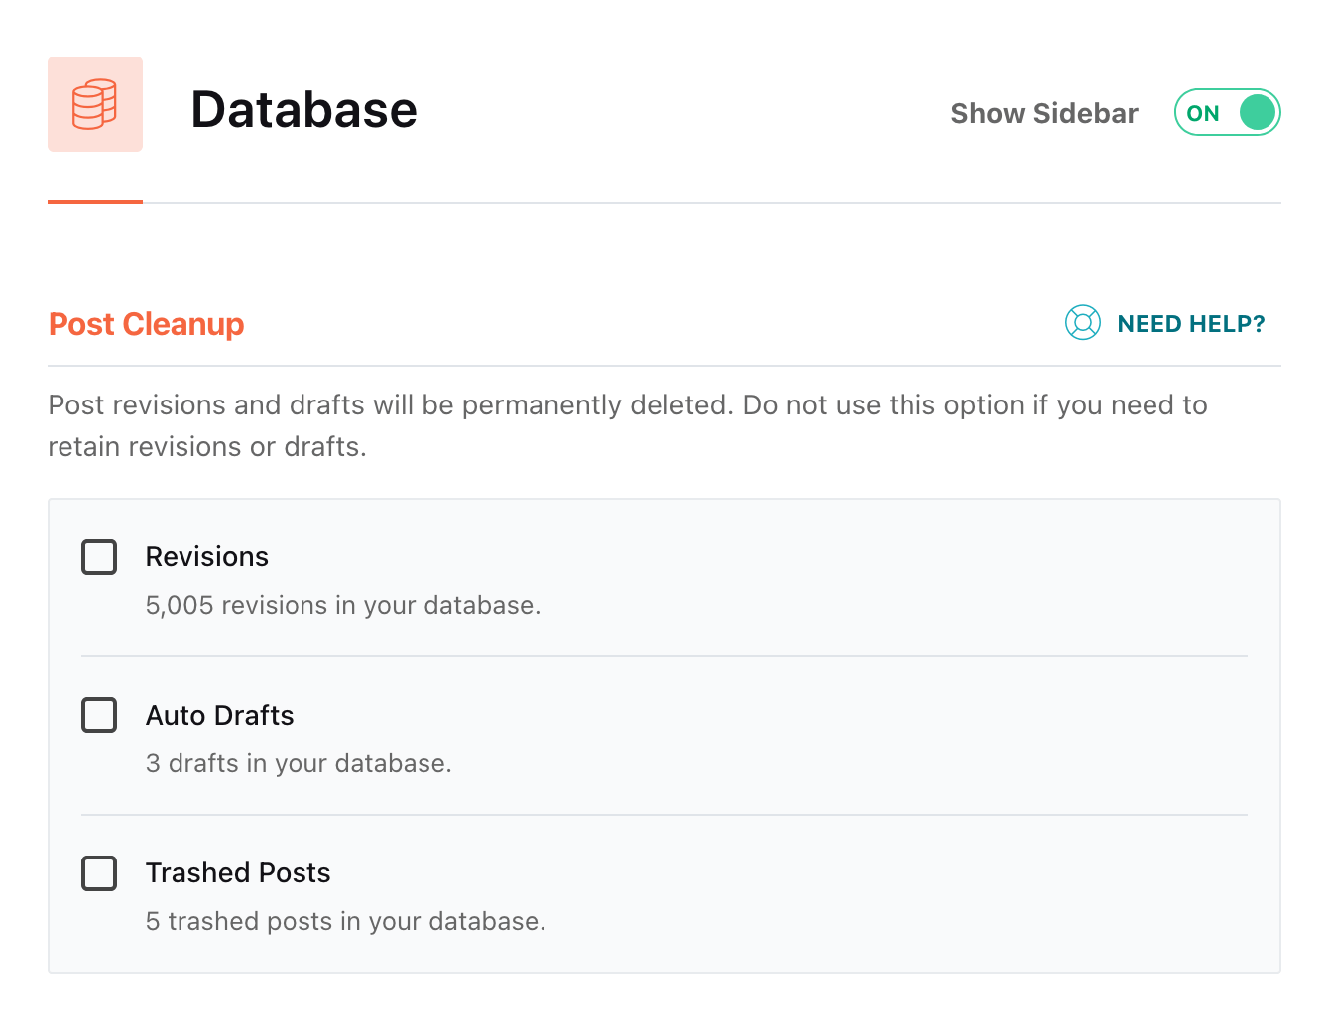Click the green knob on the sidebar switch
The image size is (1329, 1031).
1257,112
